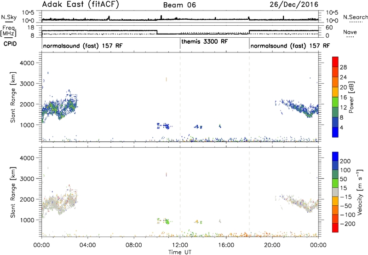Click the 'Time UT' axis title

180,252
